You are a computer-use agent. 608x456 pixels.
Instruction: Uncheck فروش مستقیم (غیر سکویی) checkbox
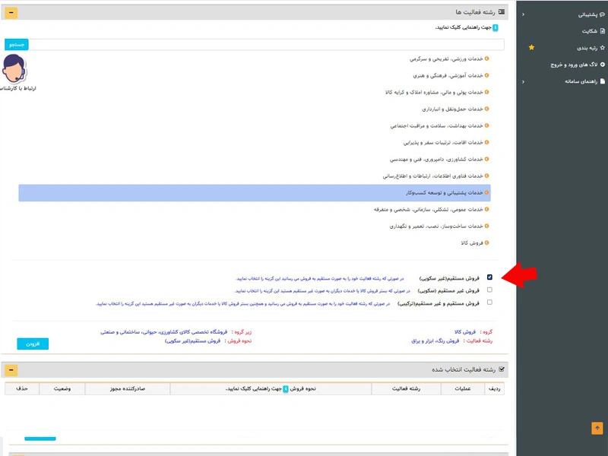489,277
